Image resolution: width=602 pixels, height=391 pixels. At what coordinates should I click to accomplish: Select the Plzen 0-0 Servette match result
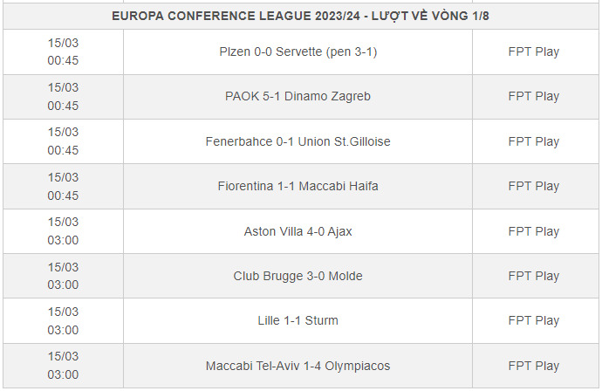(x=298, y=51)
